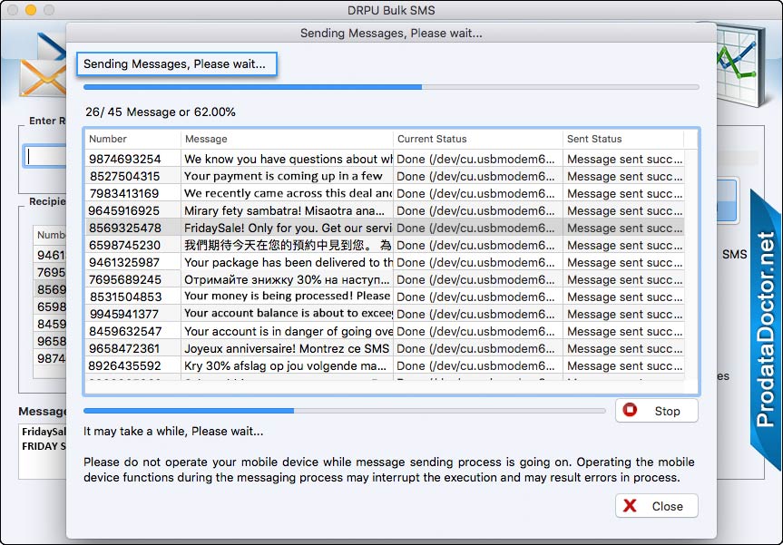Click the Stop button
The height and width of the screenshot is (545, 783).
coord(656,411)
